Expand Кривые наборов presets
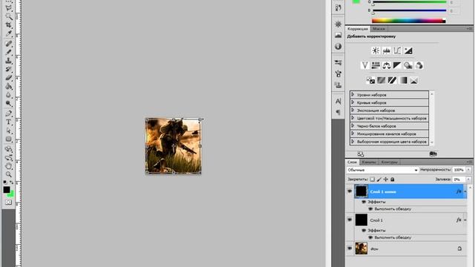Image resolution: width=475 pixels, height=267 pixels. (x=353, y=102)
